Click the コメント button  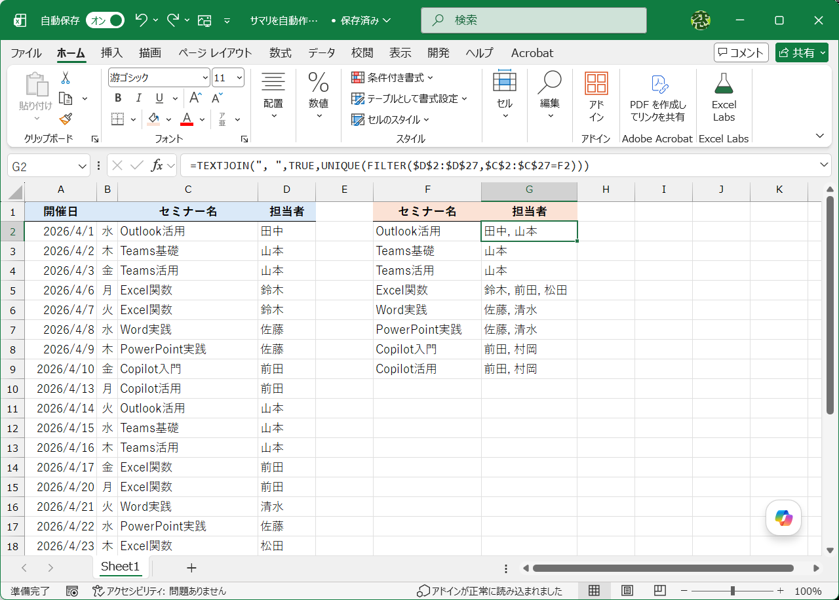pyautogui.click(x=741, y=52)
